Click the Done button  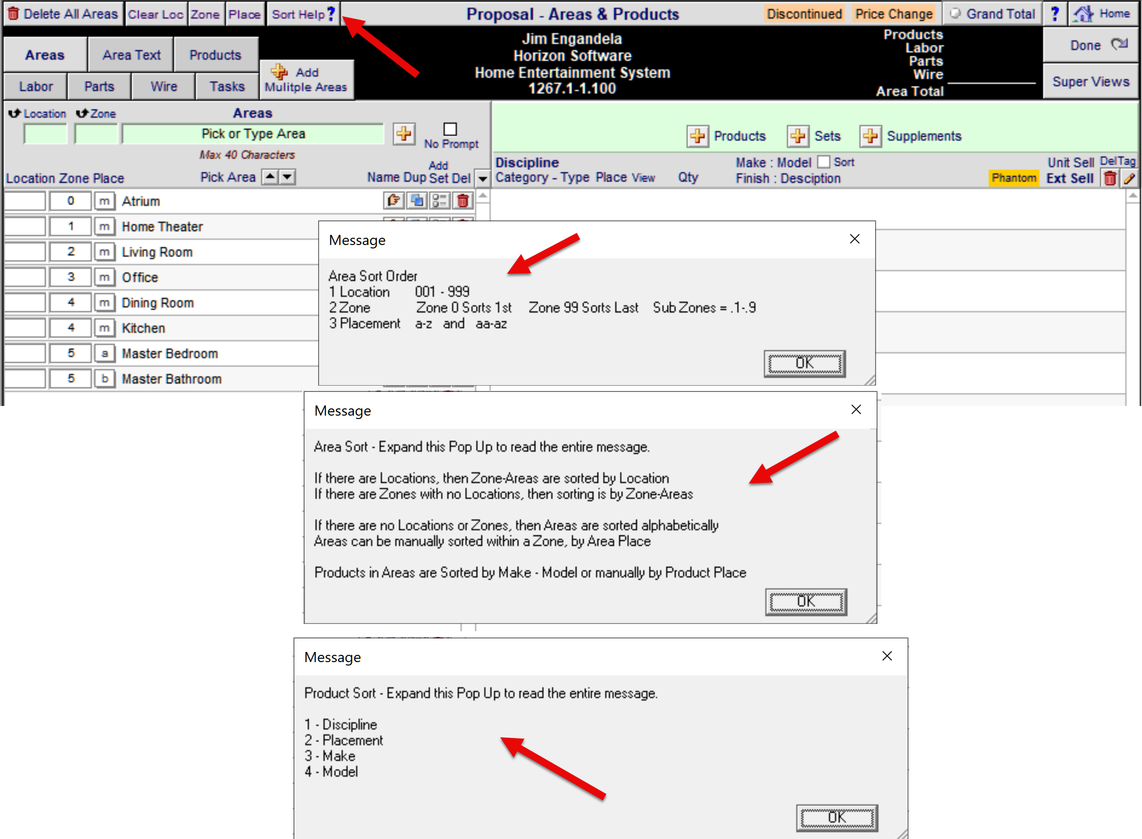click(x=1091, y=44)
